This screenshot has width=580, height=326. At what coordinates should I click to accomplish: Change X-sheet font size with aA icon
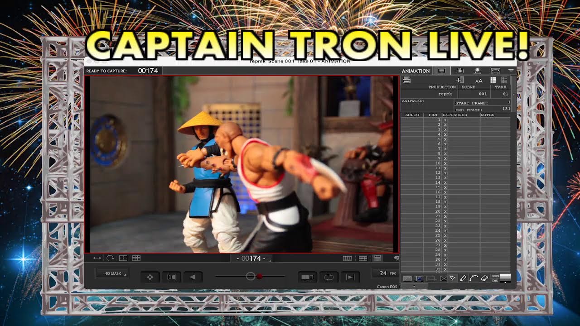pyautogui.click(x=478, y=81)
